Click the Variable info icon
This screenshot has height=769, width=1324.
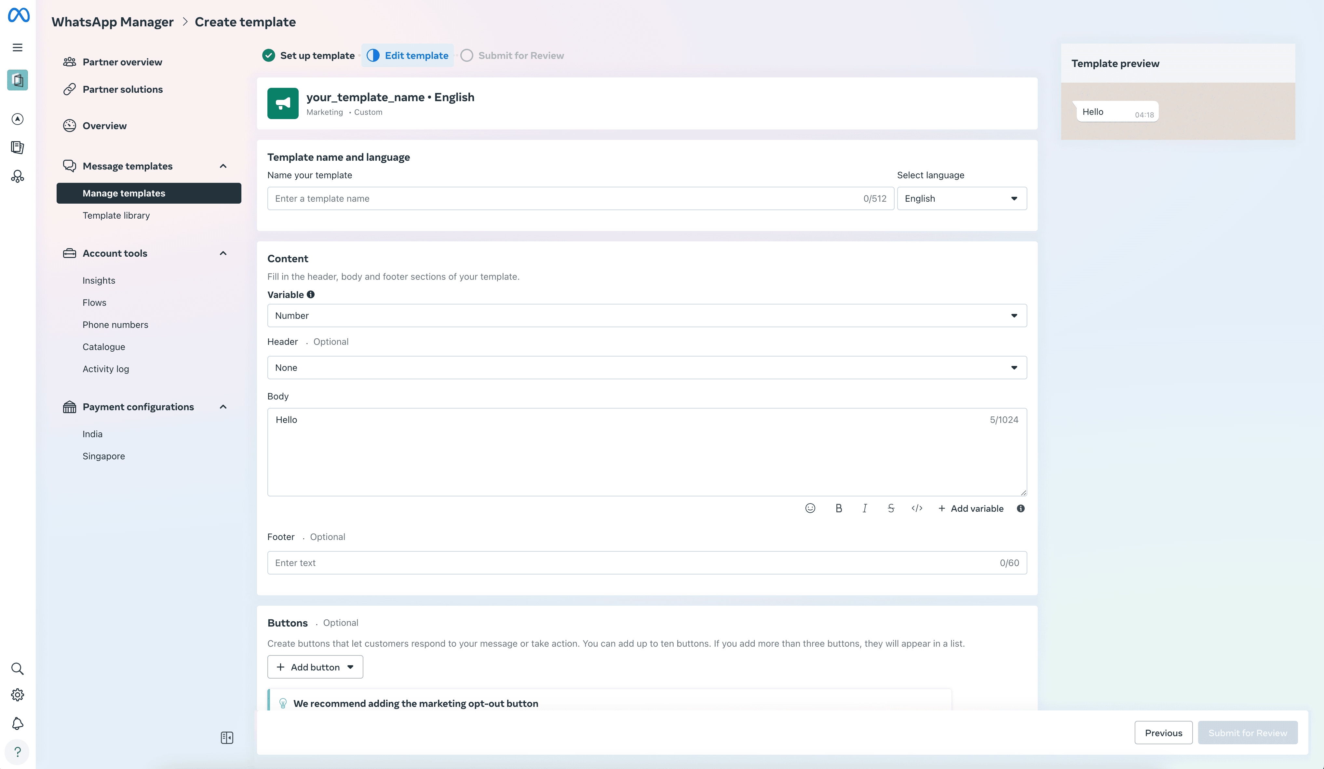pos(311,295)
